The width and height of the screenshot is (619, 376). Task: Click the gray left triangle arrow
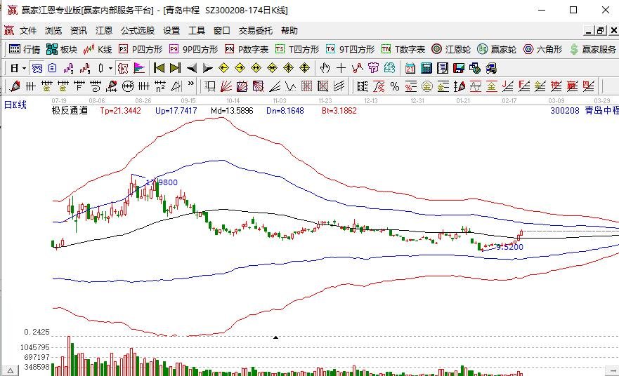[x=192, y=69]
